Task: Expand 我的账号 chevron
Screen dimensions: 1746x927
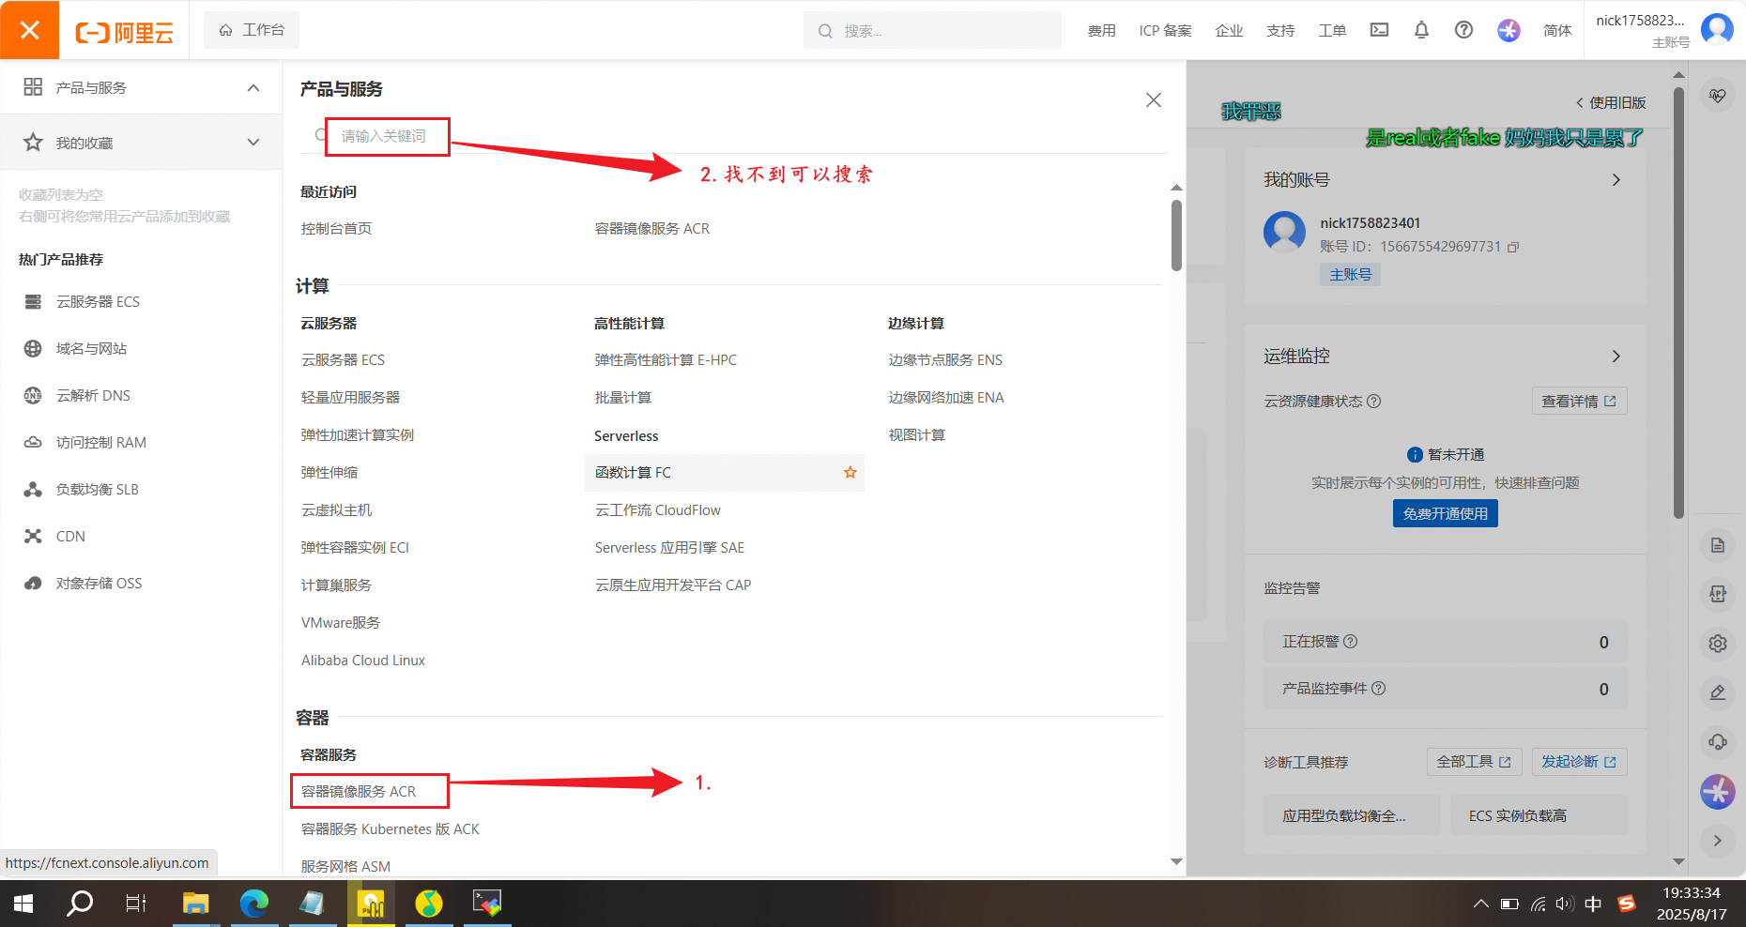Action: coord(1616,180)
